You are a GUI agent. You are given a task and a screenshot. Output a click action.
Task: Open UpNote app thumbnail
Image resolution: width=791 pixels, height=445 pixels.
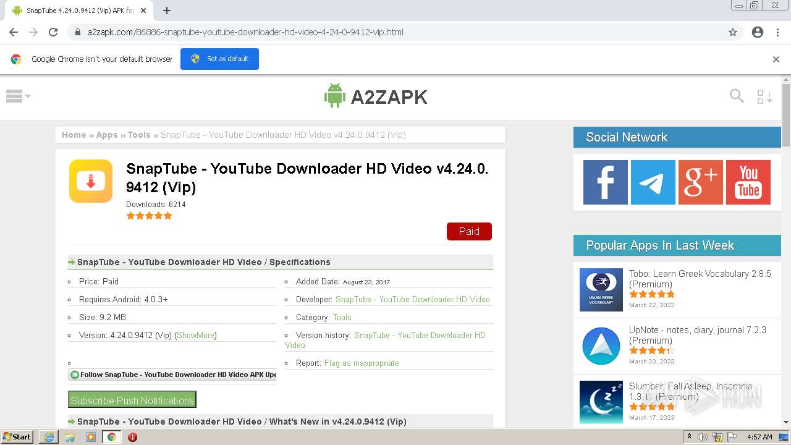601,346
